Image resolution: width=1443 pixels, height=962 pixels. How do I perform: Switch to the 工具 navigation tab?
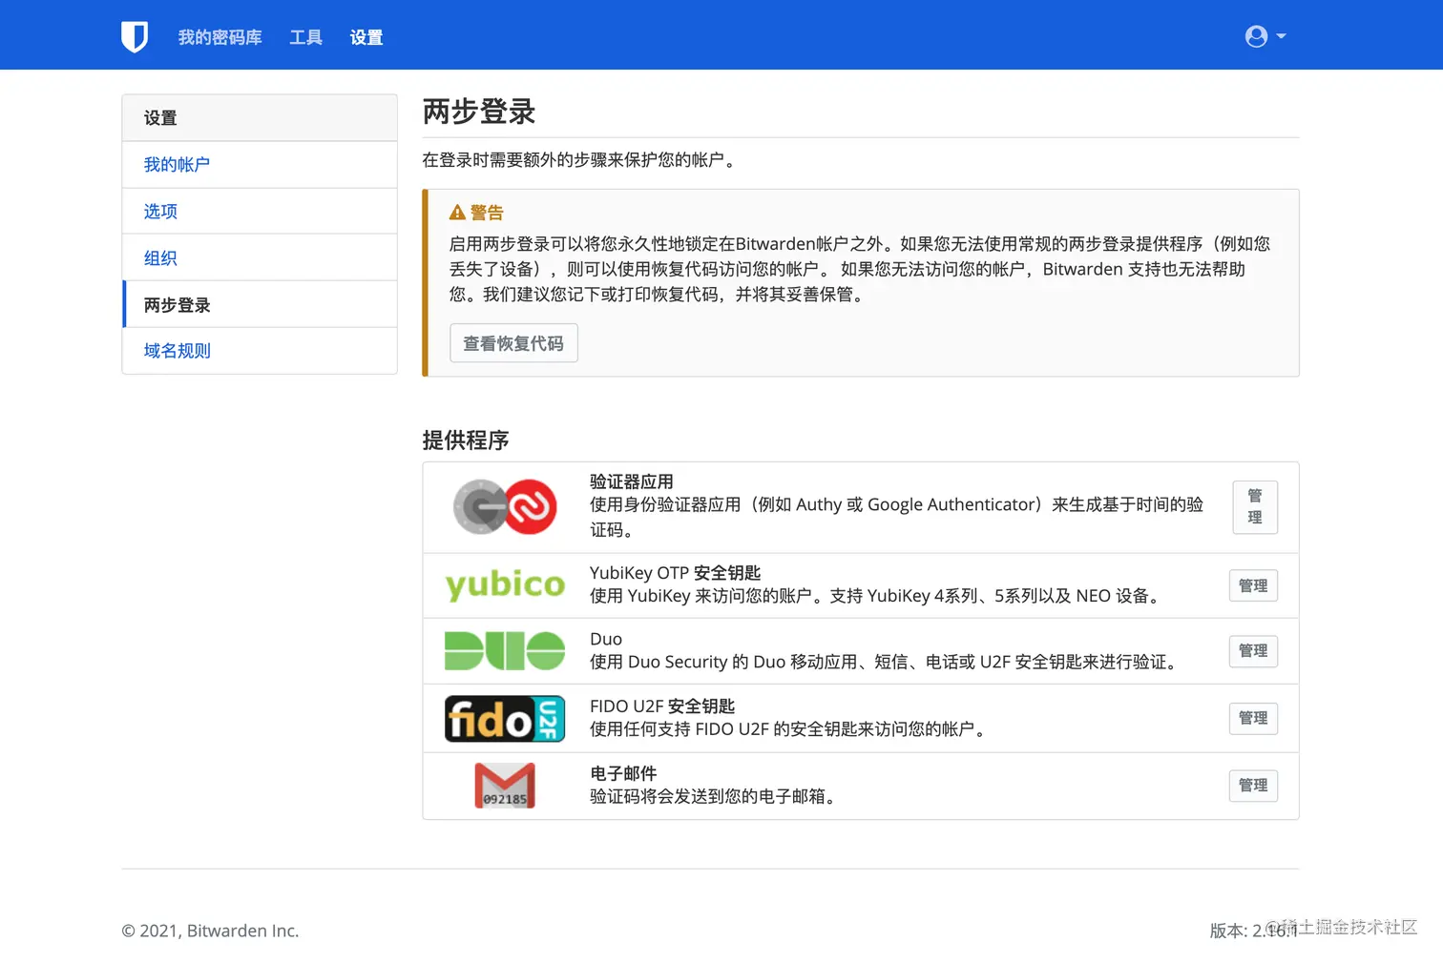click(x=305, y=37)
